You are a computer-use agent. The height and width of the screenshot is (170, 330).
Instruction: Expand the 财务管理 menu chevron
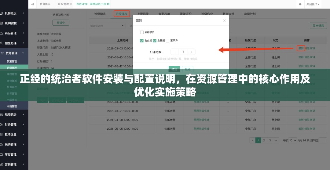24,125
